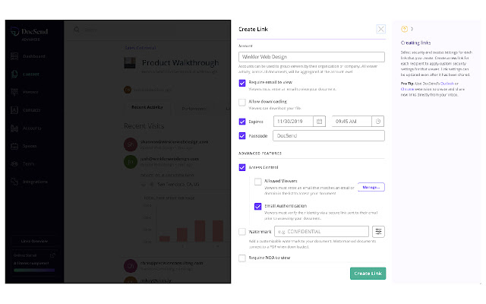Uncheck Require email to view
Viewport: 486px width, 304px height.
coord(242,84)
